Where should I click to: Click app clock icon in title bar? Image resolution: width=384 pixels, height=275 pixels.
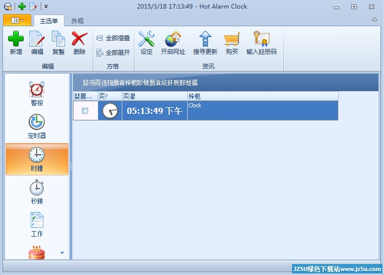pos(8,7)
